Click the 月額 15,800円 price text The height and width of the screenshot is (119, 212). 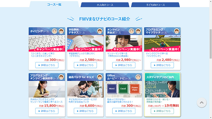pyautogui.click(x=51, y=106)
